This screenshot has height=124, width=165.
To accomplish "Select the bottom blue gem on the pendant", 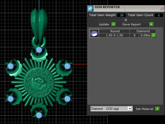I will click(39, 115).
